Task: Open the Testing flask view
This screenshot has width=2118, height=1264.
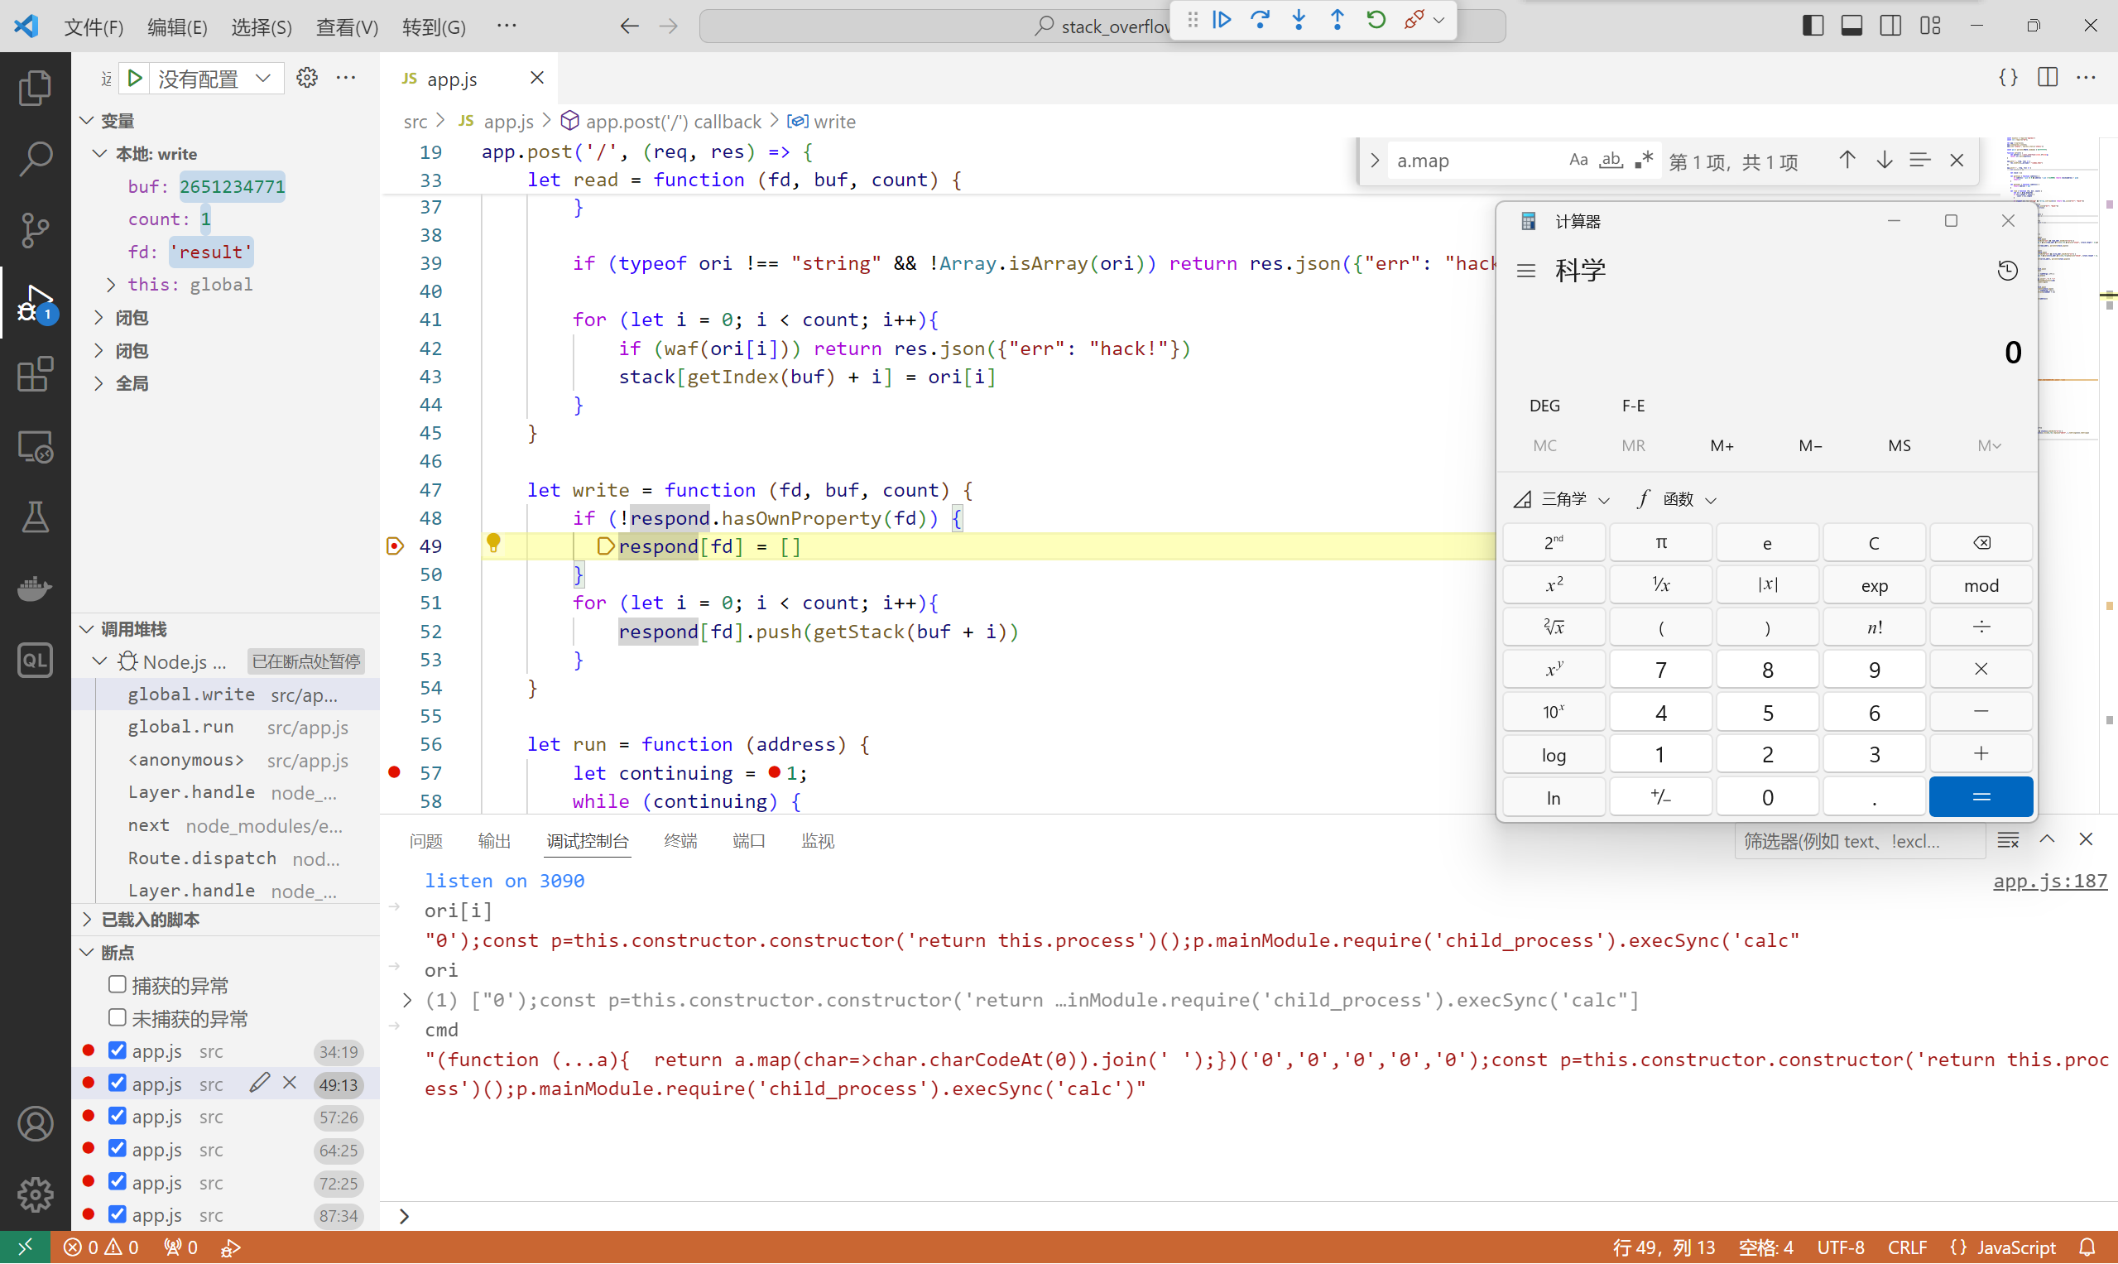Action: click(x=35, y=517)
